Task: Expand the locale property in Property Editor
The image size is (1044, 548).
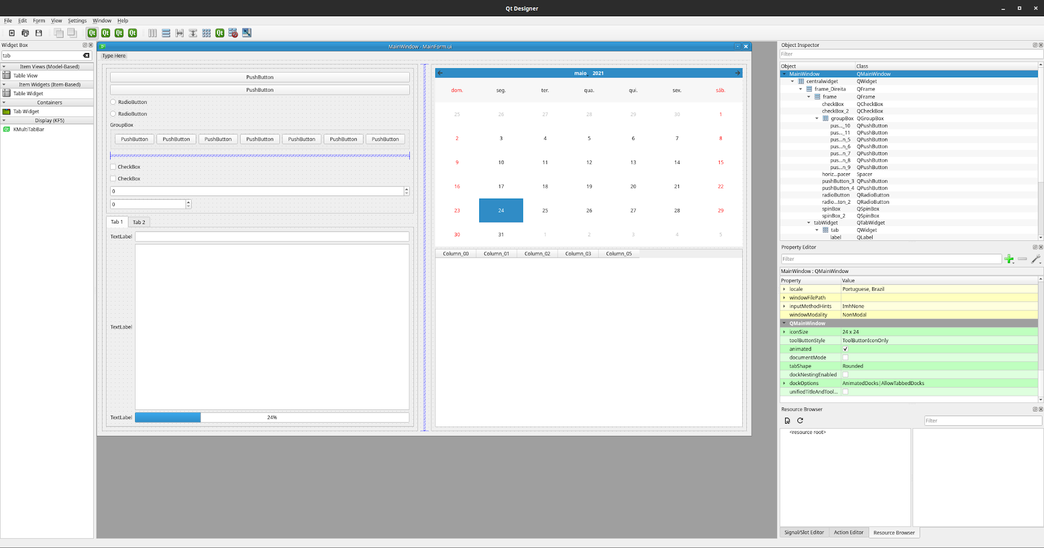Action: click(784, 289)
